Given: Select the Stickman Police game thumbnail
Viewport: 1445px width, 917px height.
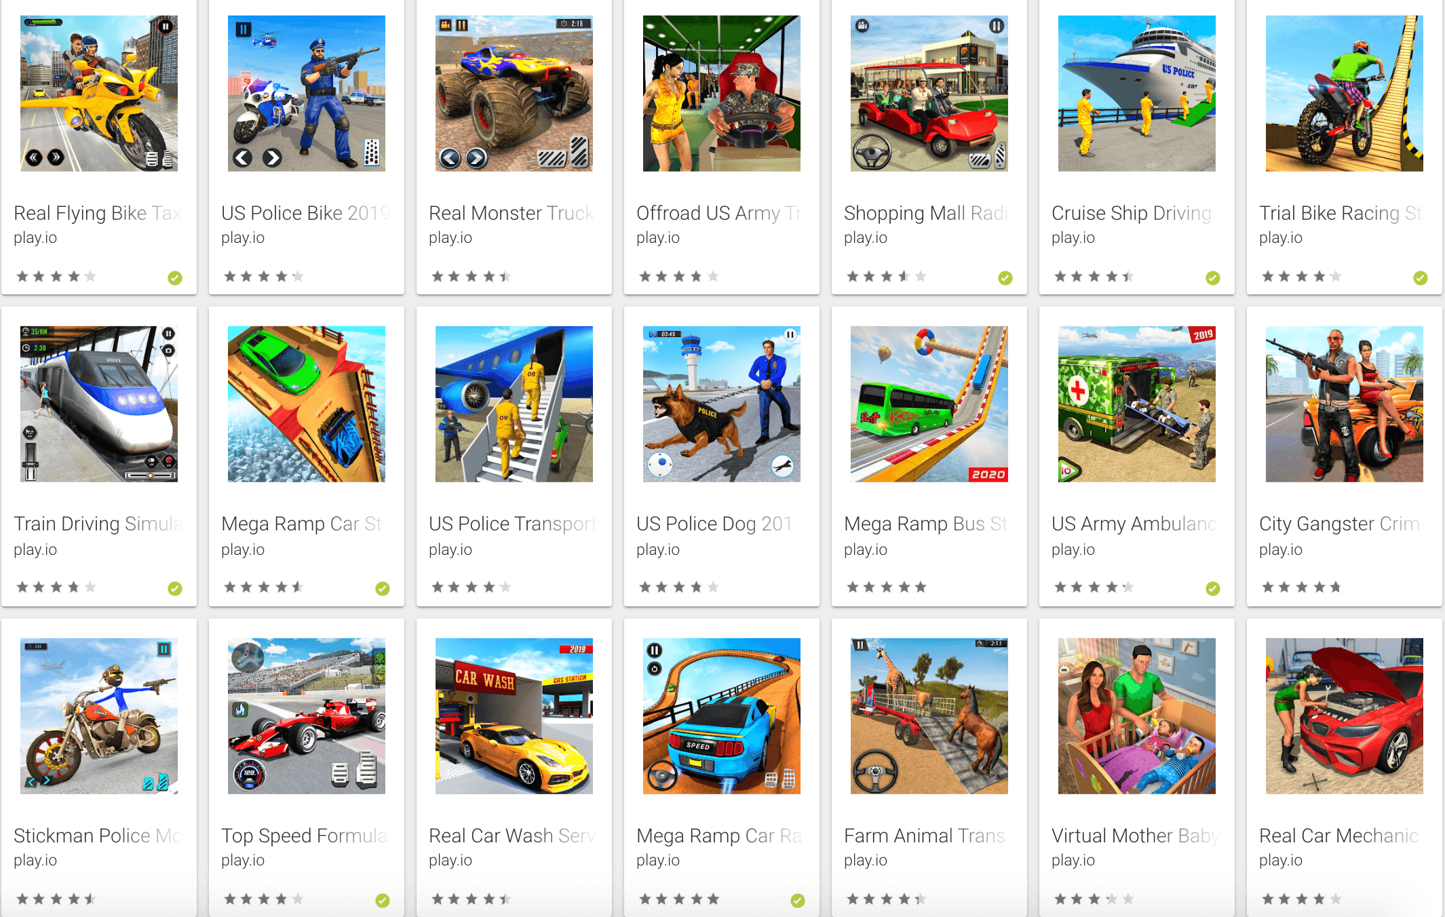Looking at the screenshot, I should (x=99, y=716).
